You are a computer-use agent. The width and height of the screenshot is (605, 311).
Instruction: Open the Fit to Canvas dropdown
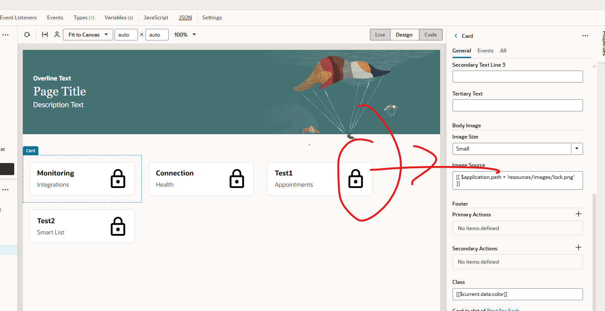coord(88,35)
